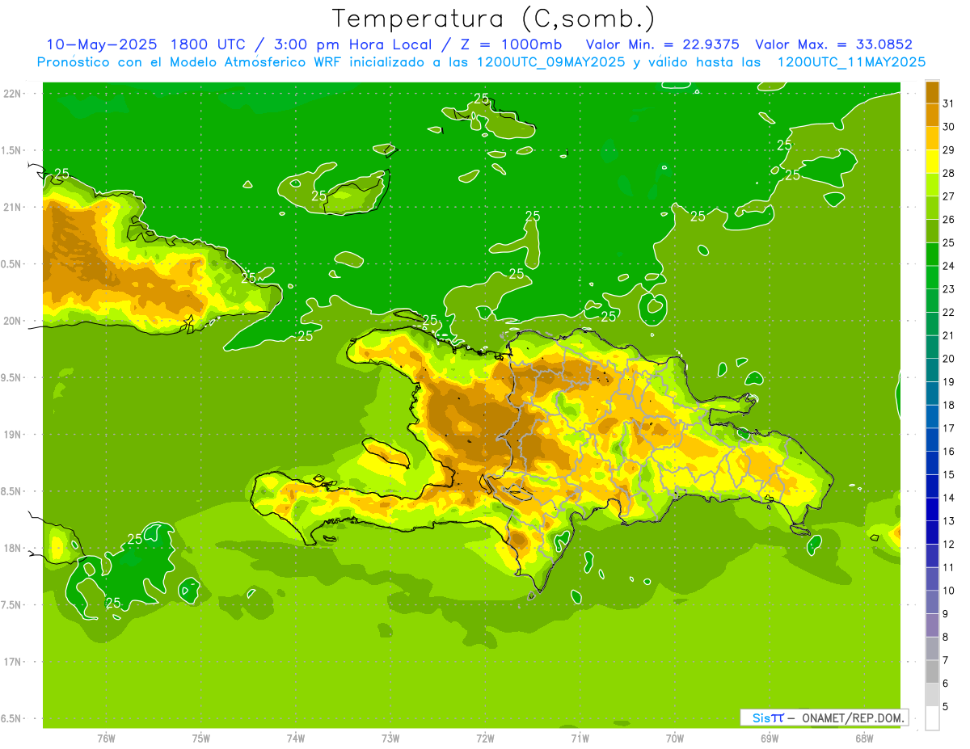Select the 'Valor Max. = 33.0852' text
Image resolution: width=970 pixels, height=749 pixels.
(833, 44)
